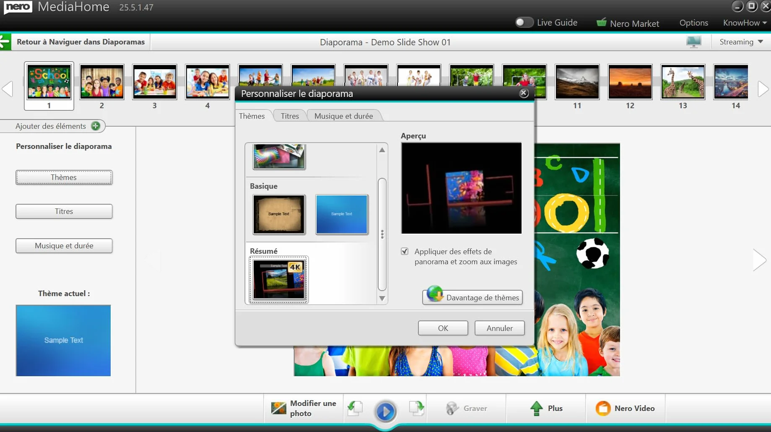Click the OK button
Screen dimensions: 771x432
coord(443,328)
